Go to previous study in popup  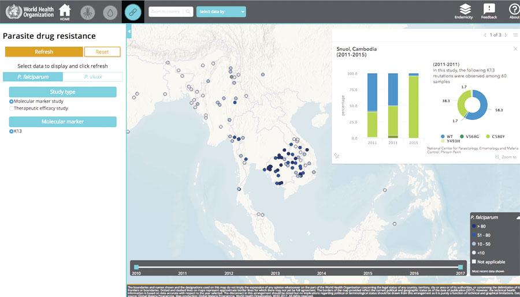point(485,35)
